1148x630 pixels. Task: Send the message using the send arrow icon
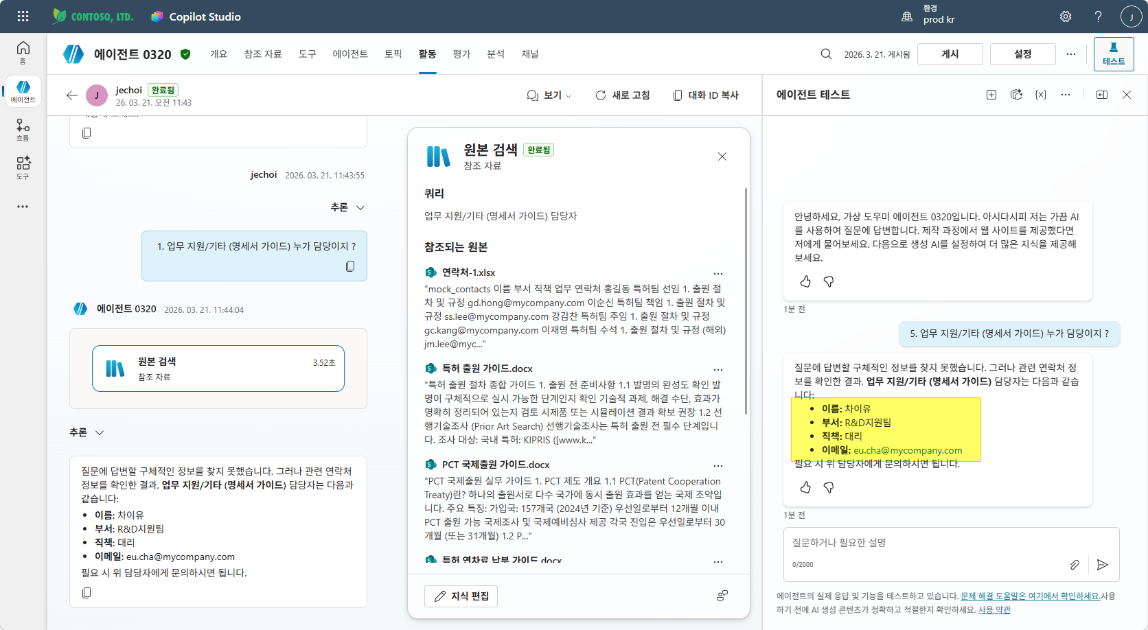coord(1103,565)
